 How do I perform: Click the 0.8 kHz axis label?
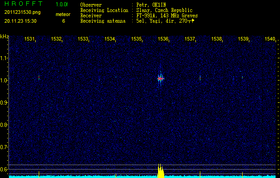tap(4, 125)
